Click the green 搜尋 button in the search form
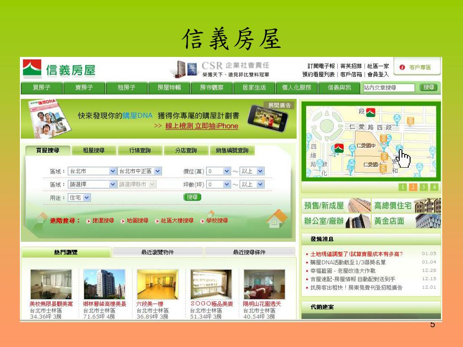This screenshot has width=463, height=347. pos(192,197)
